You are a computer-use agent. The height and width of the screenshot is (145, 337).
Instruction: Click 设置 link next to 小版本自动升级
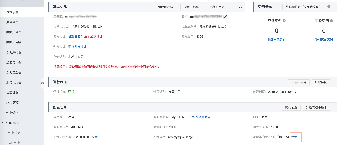(294, 137)
